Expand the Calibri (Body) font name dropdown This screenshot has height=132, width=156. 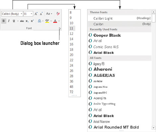click(x=22, y=14)
